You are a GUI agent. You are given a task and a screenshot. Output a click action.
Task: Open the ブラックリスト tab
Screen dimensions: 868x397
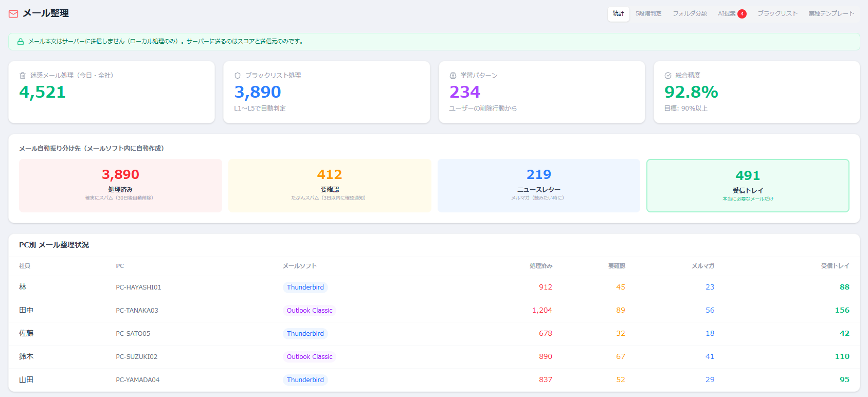click(x=777, y=14)
